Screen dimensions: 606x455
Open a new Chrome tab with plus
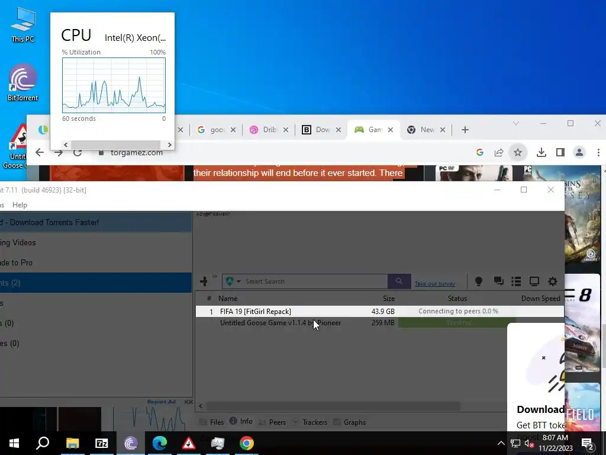pyautogui.click(x=465, y=130)
